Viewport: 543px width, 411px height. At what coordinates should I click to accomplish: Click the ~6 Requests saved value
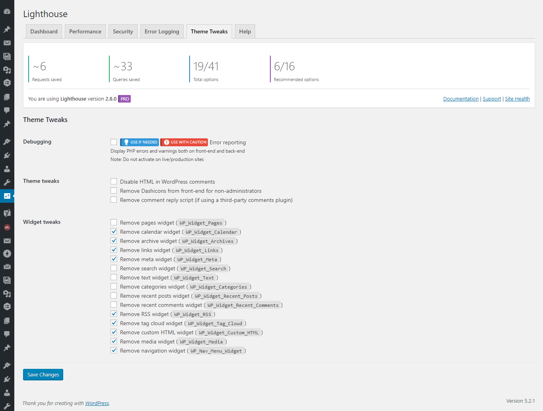coord(39,66)
